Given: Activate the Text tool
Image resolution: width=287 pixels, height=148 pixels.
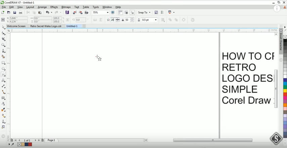Looking at the screenshot, I should point(3,81).
